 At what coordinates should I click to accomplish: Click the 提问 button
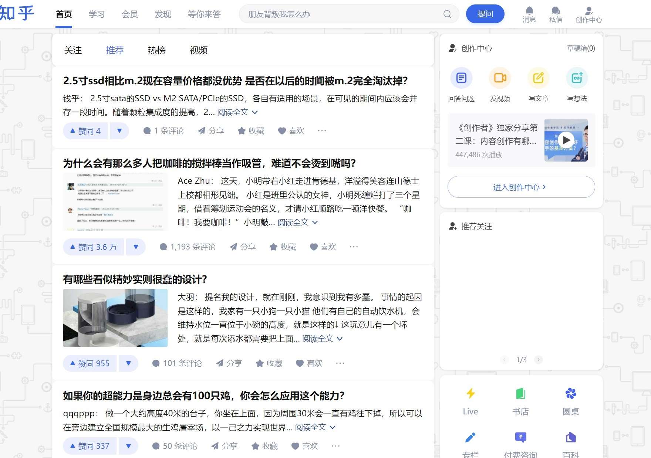[485, 14]
